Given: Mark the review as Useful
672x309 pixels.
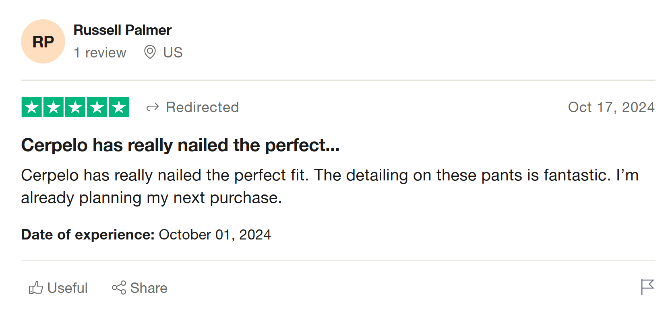Looking at the screenshot, I should (67, 288).
